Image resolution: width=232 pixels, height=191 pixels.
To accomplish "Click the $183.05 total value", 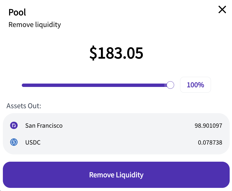I will pos(116,53).
